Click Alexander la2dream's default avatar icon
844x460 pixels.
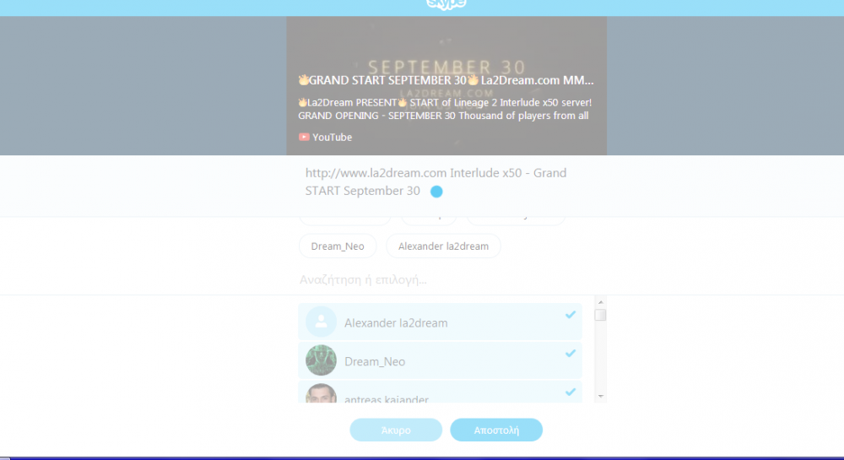321,322
